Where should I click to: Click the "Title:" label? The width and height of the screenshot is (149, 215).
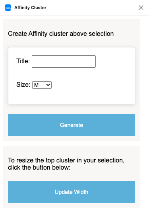[x=23, y=61]
